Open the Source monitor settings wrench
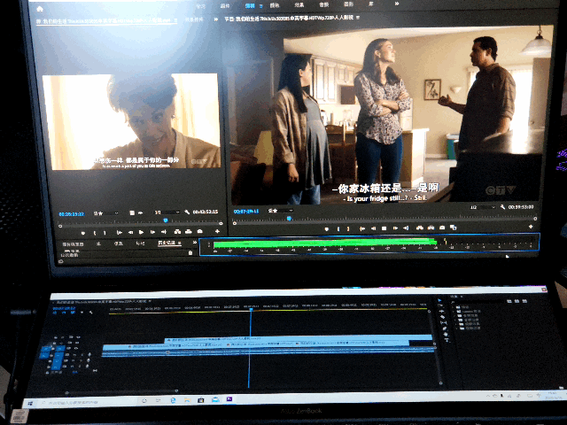This screenshot has width=567, height=425. pyautogui.click(x=187, y=212)
